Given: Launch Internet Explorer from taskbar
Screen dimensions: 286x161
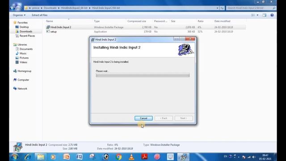Looking at the screenshot, I should [28, 157].
